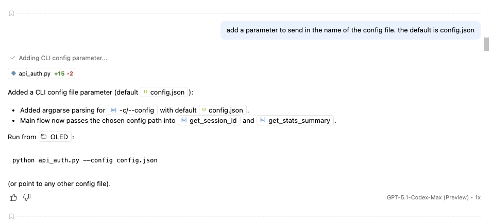Click the python api_auth.py command code block
This screenshot has width=493, height=222.
pyautogui.click(x=85, y=160)
